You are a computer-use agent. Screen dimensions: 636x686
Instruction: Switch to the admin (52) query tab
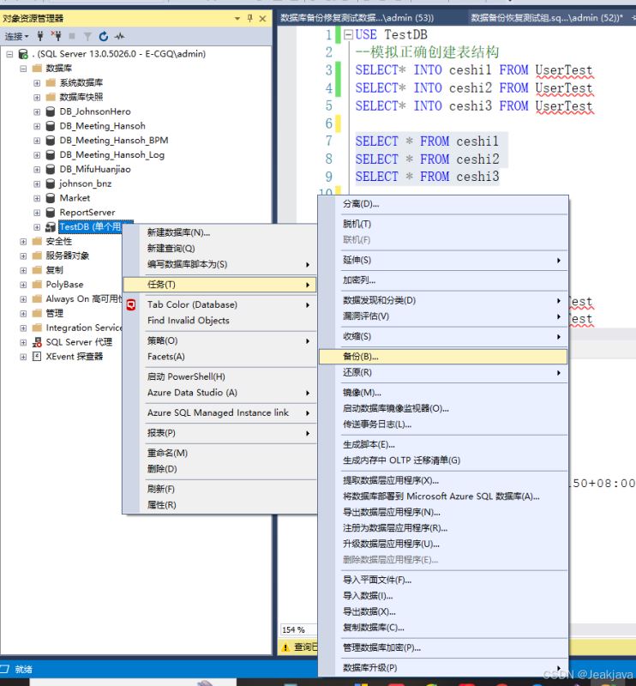tap(546, 18)
